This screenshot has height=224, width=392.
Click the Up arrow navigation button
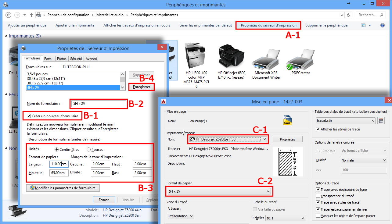(31, 15)
